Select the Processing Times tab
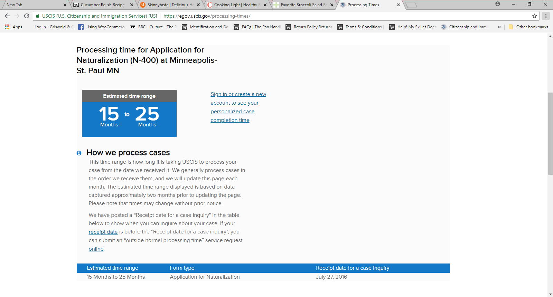The width and height of the screenshot is (553, 297). tap(369, 5)
